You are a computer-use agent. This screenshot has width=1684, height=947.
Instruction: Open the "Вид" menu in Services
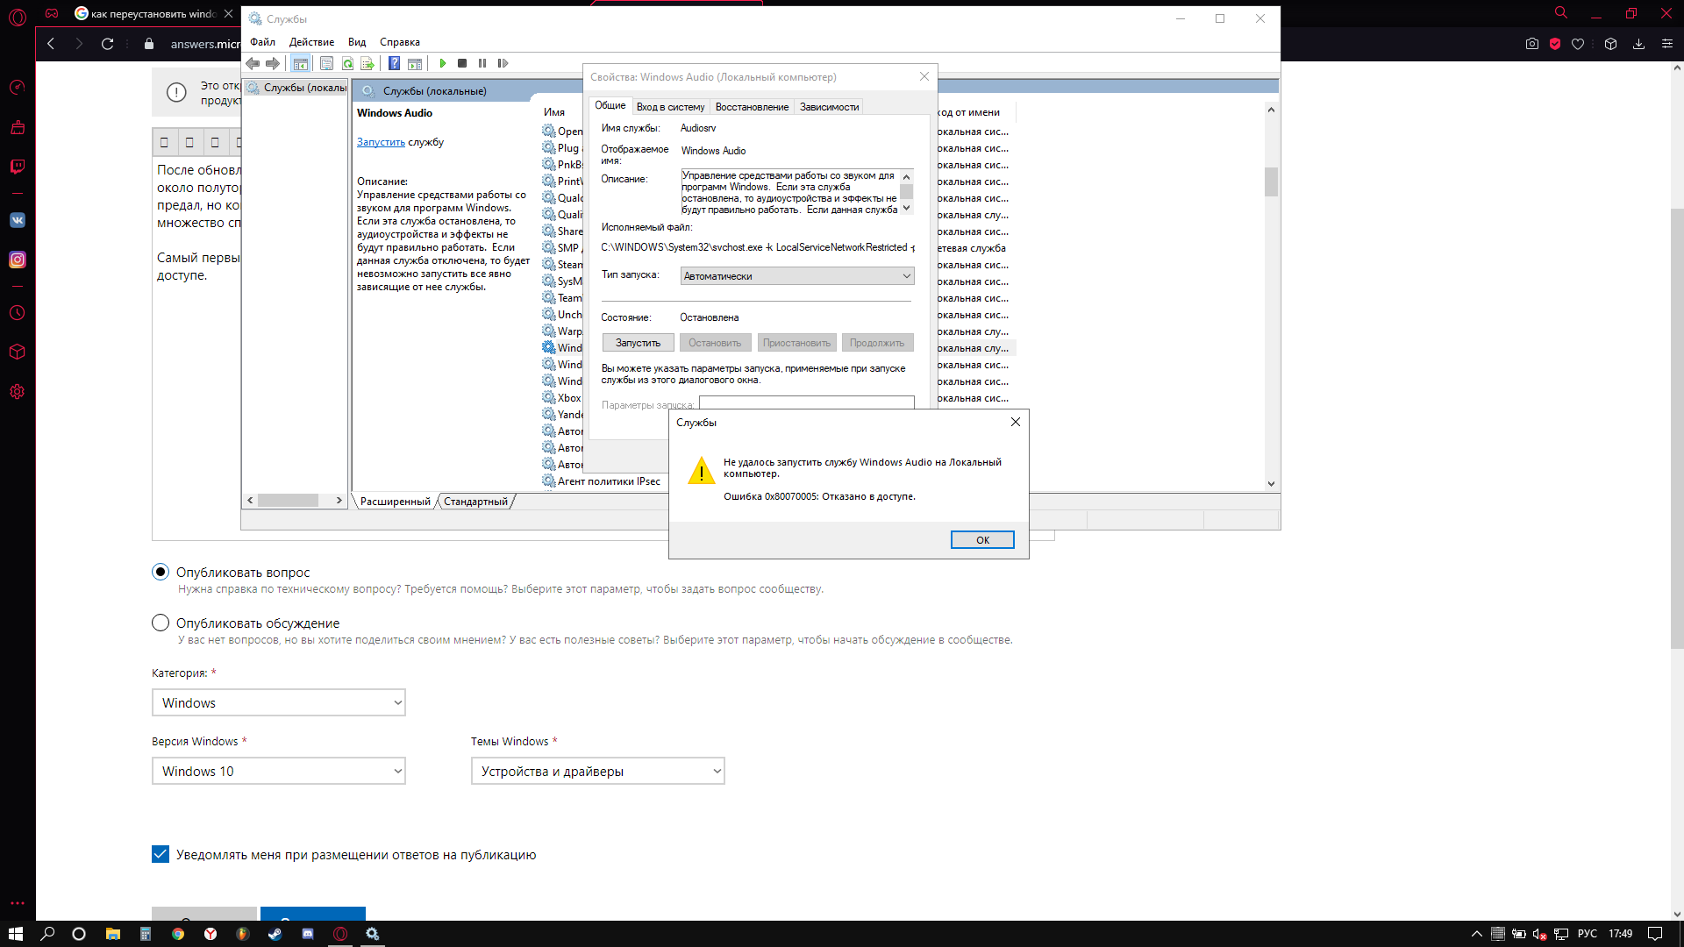click(357, 42)
